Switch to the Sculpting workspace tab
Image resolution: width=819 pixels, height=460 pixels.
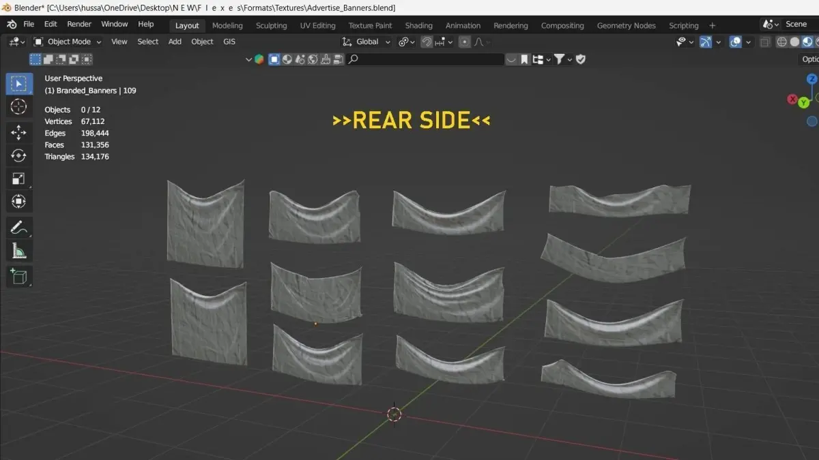coord(271,26)
